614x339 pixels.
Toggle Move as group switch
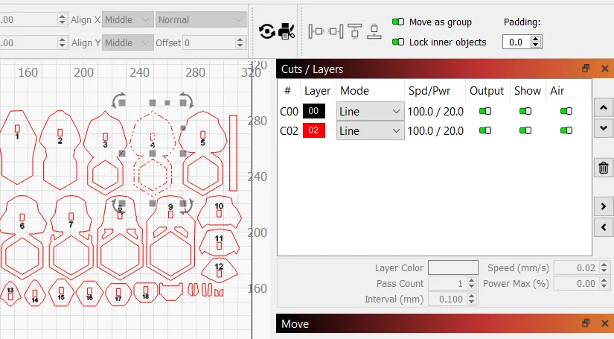(398, 22)
